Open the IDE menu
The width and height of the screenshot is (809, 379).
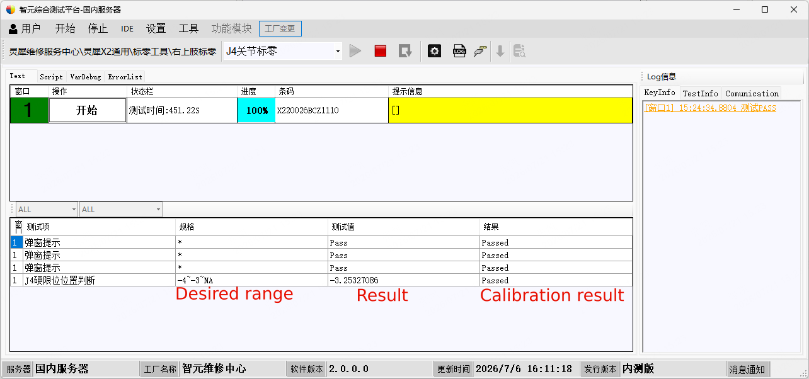[x=127, y=28]
